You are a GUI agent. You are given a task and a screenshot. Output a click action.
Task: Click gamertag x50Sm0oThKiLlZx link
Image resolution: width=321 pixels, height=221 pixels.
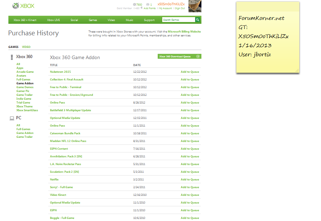click(171, 4)
